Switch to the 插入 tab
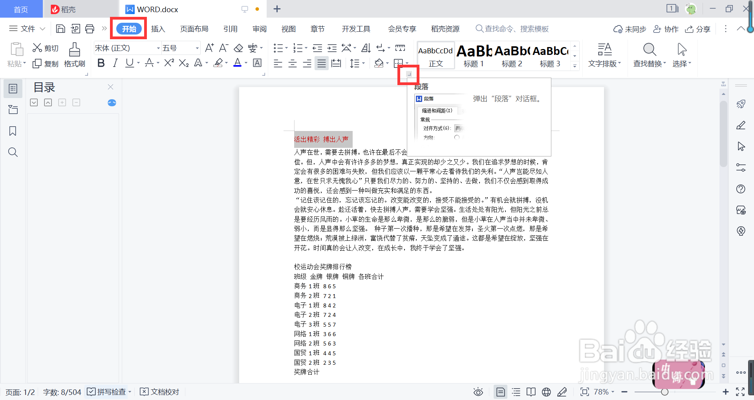 tap(158, 29)
